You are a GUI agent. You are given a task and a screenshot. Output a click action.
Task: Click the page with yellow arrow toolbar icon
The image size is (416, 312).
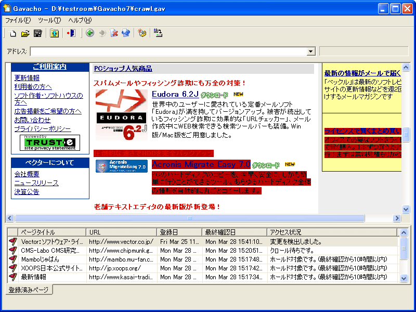[142, 33]
